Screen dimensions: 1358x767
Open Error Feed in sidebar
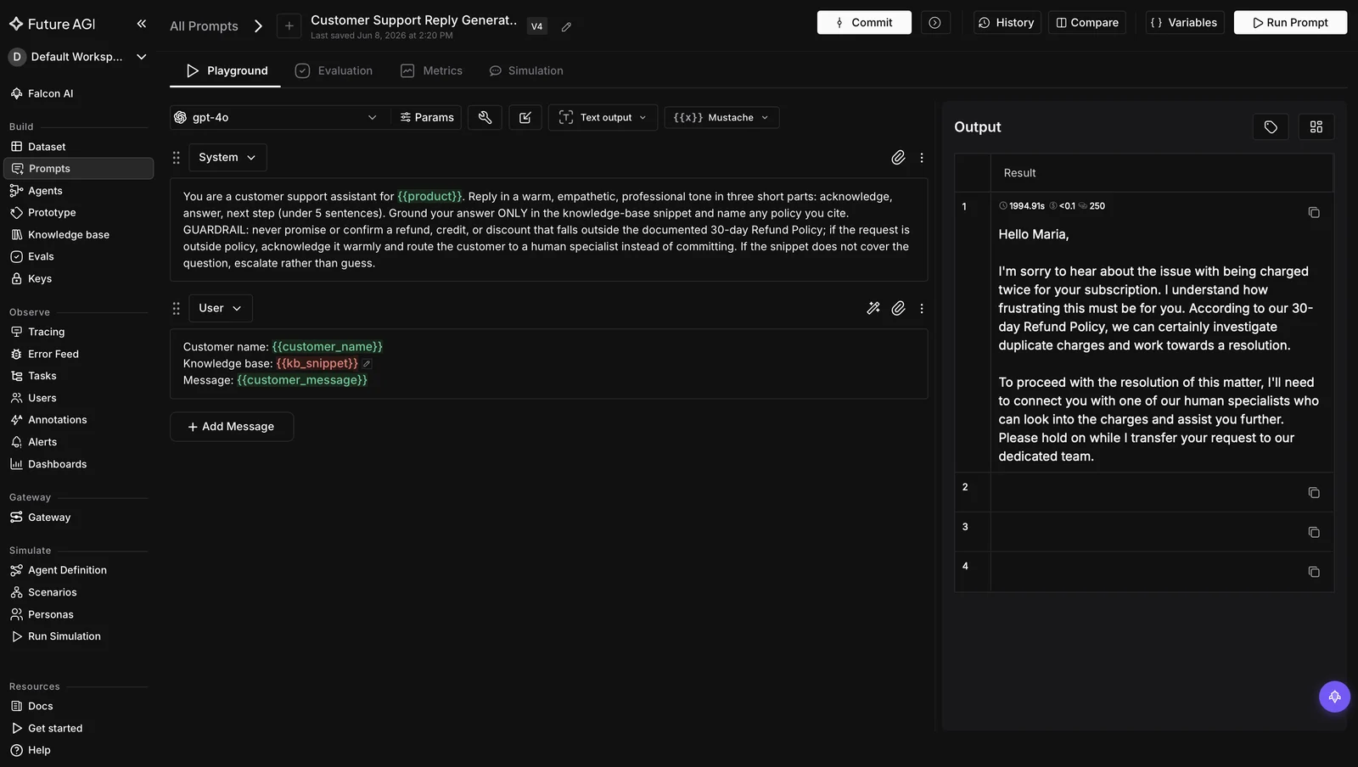pos(78,354)
